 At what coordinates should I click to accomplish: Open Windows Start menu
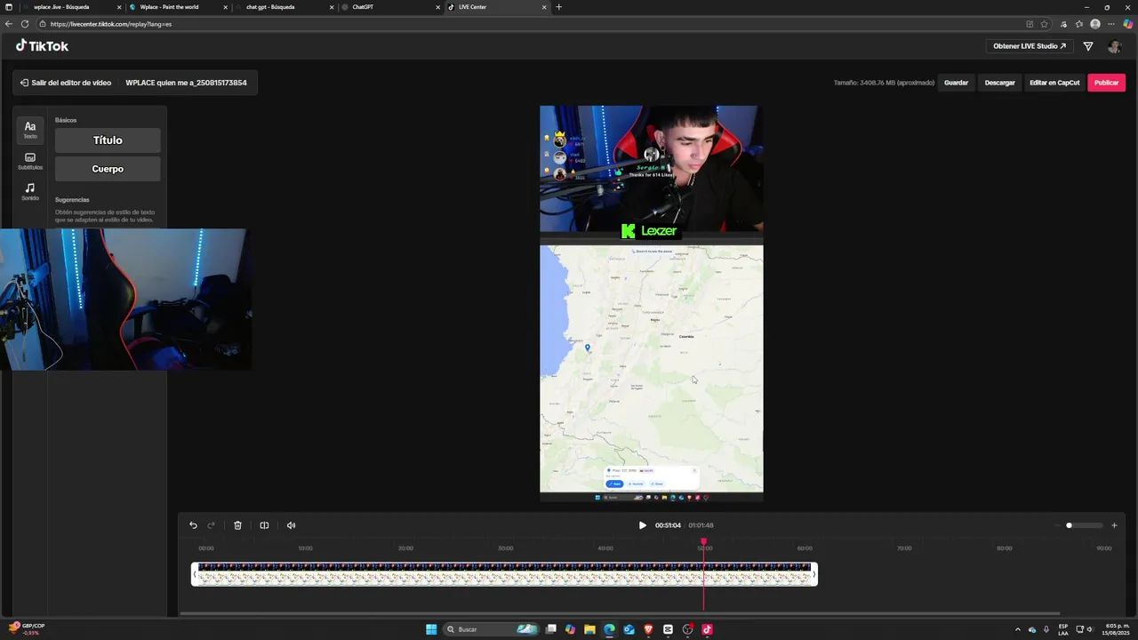coord(431,629)
